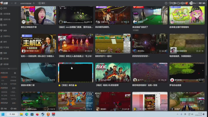208x117 pixels.
Task: Open 兔了了 horror game stream thumbnail
Action: (150, 73)
